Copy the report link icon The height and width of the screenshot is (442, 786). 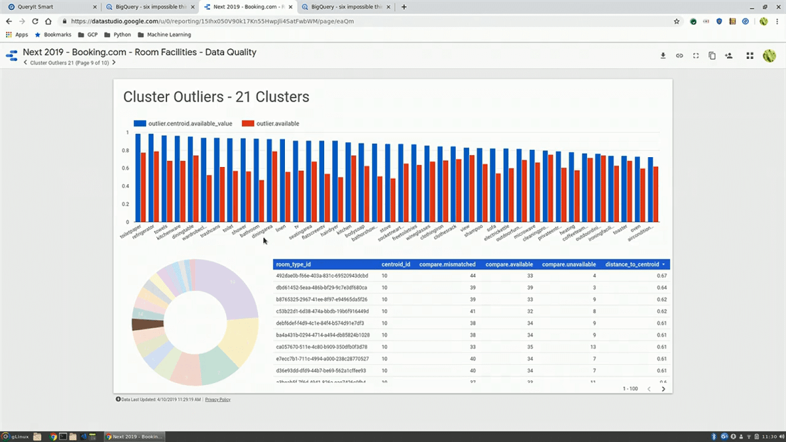[x=679, y=56]
